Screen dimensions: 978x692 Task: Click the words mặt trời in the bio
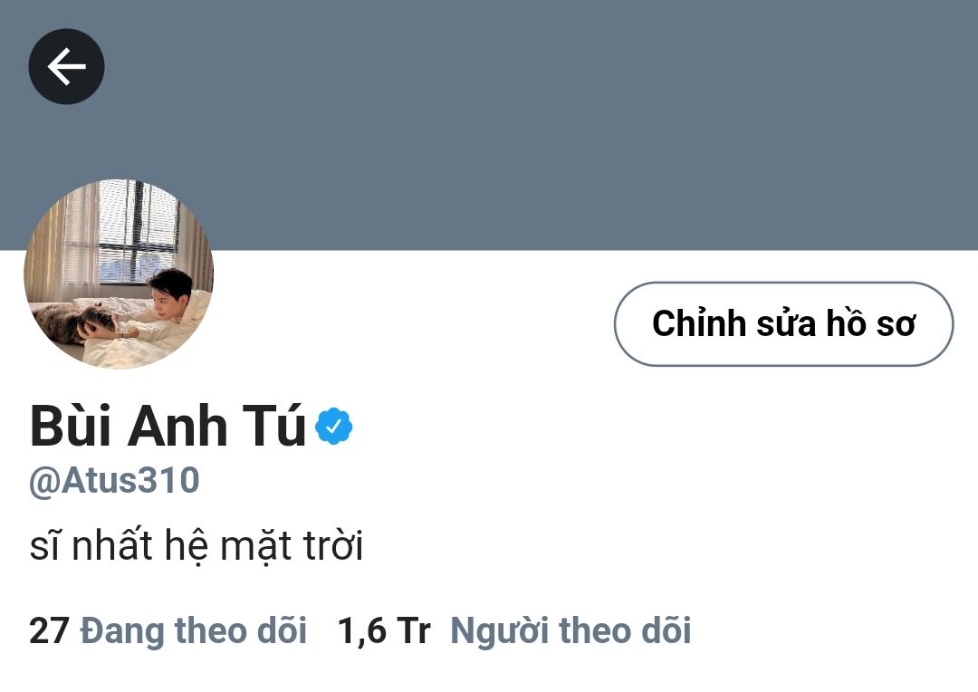tap(292, 546)
